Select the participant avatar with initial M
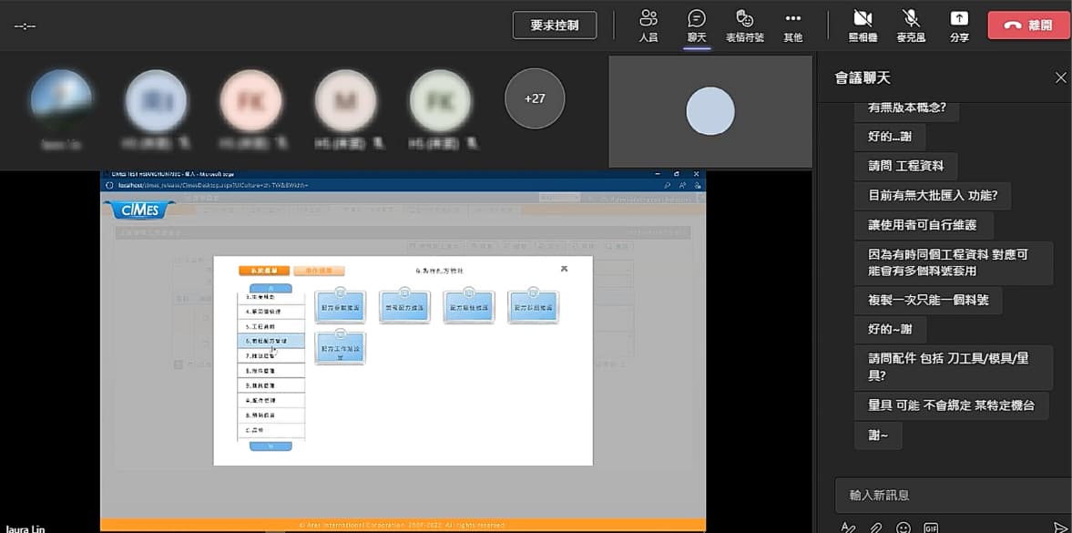The height and width of the screenshot is (533, 1072). [x=345, y=100]
